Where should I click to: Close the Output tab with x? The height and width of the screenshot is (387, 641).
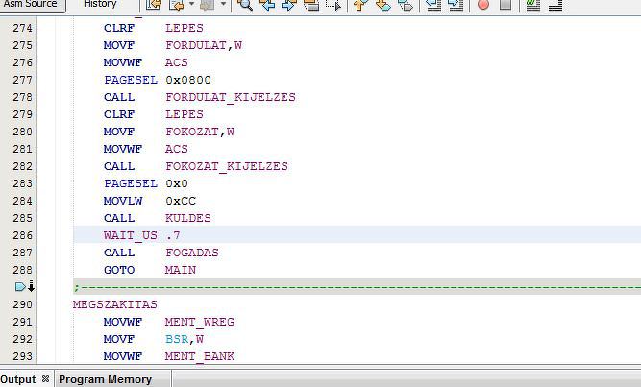tap(45, 378)
